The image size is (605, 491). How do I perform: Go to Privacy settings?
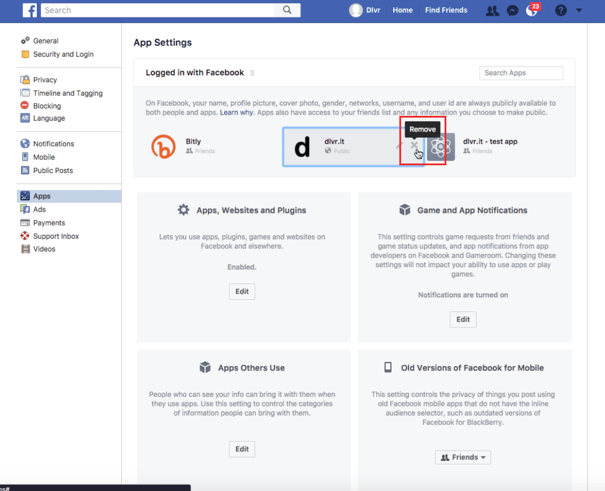[x=45, y=80]
